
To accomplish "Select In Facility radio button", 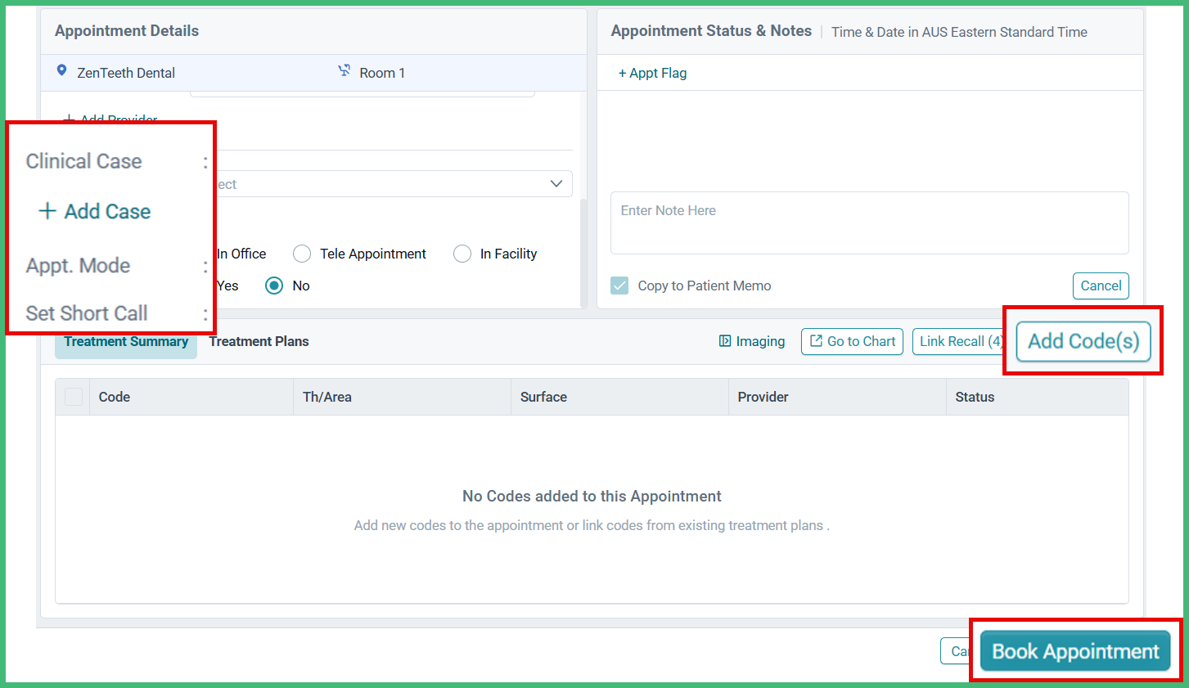I will pyautogui.click(x=462, y=254).
